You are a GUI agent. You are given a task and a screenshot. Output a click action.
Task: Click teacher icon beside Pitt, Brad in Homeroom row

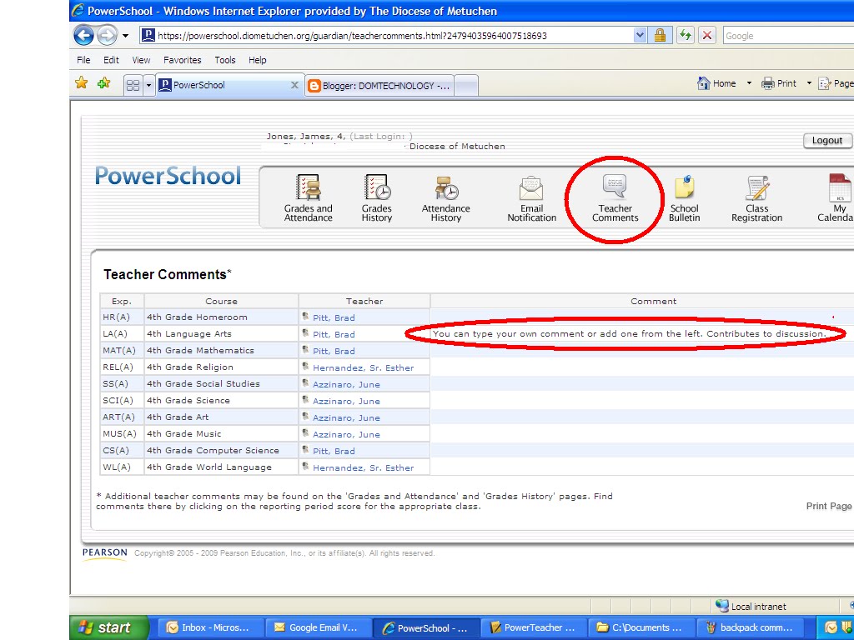305,316
